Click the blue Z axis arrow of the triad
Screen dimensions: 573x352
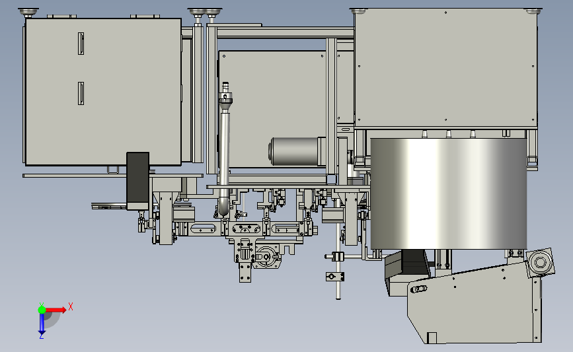pyautogui.click(x=42, y=324)
